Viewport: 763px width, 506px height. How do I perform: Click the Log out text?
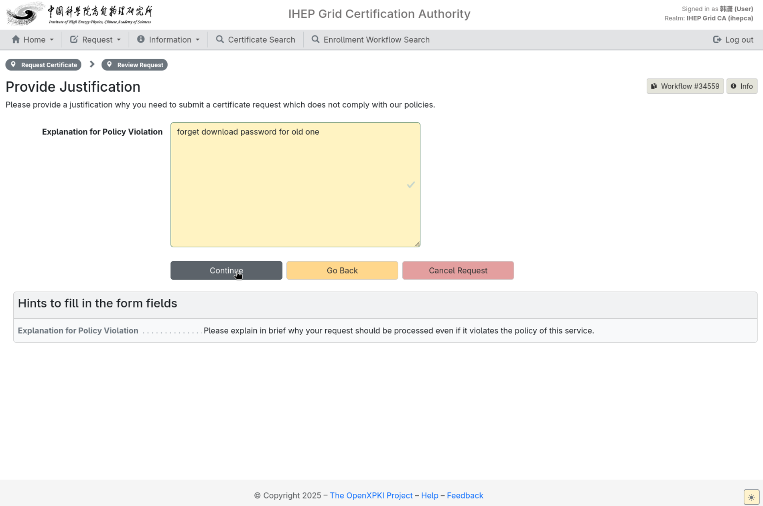(739, 39)
